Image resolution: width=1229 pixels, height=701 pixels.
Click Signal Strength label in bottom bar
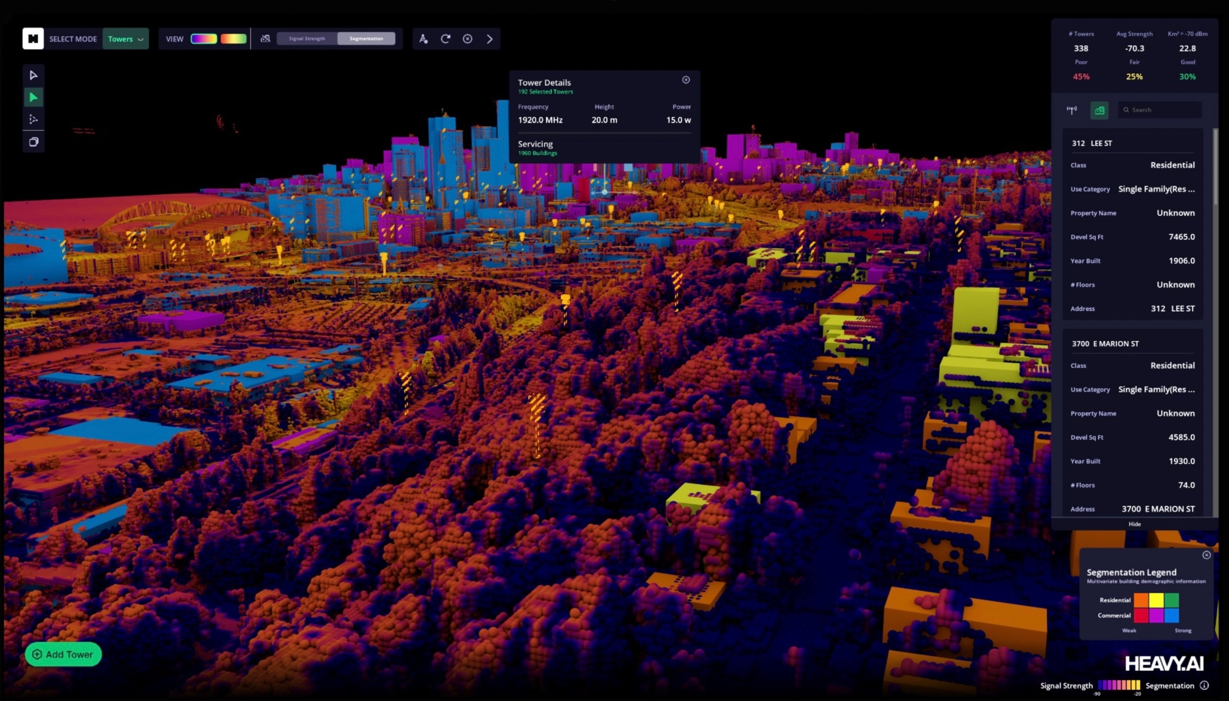tap(1066, 686)
